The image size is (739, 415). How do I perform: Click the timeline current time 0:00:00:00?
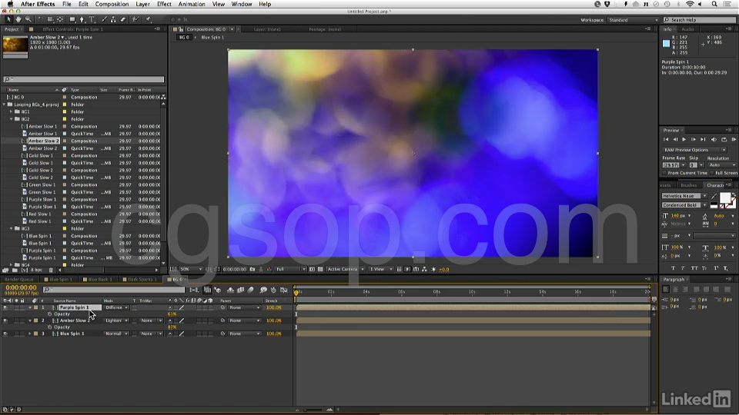[21, 287]
